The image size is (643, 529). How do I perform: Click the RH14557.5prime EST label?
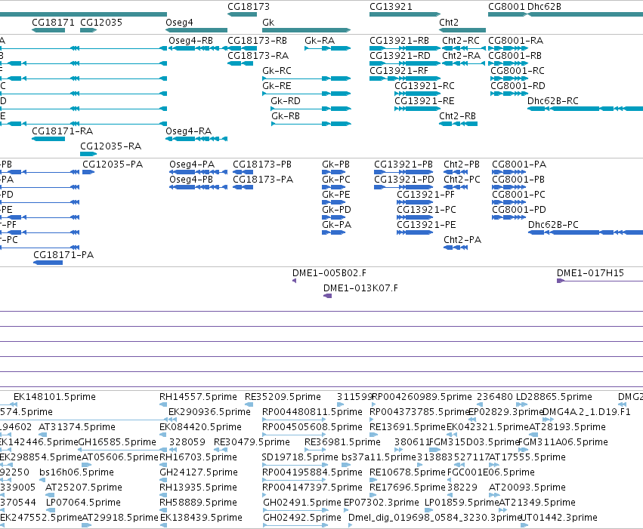[x=198, y=397]
